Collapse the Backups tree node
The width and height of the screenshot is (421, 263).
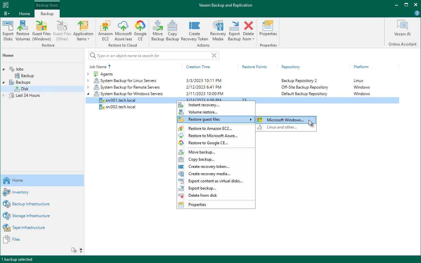click(x=4, y=82)
